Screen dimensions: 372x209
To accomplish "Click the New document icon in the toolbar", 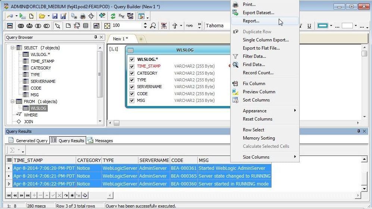I will (x=31, y=16).
